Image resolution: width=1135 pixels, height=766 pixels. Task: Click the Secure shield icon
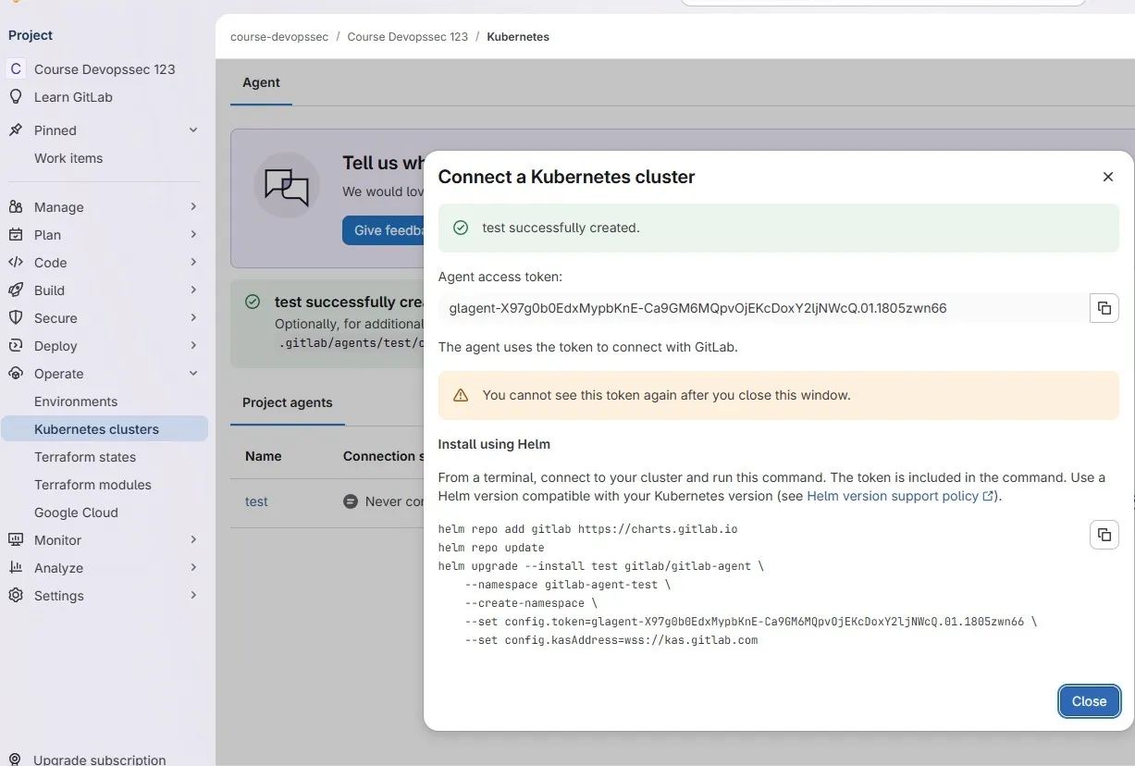[x=16, y=317]
